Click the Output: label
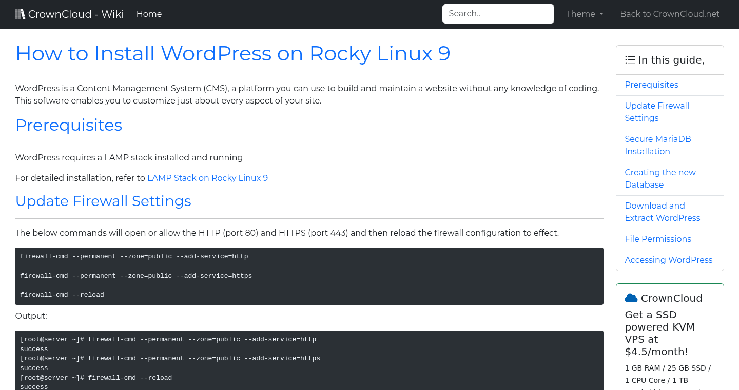This screenshot has height=390, width=739. 31,316
